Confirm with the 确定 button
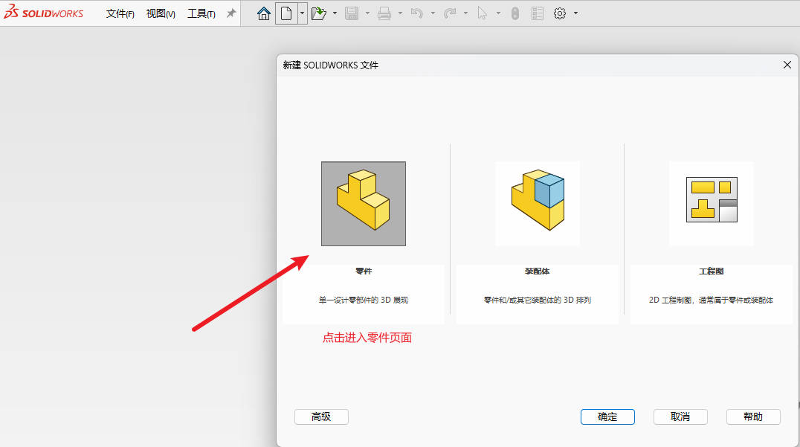Image resolution: width=800 pixels, height=447 pixels. point(607,417)
